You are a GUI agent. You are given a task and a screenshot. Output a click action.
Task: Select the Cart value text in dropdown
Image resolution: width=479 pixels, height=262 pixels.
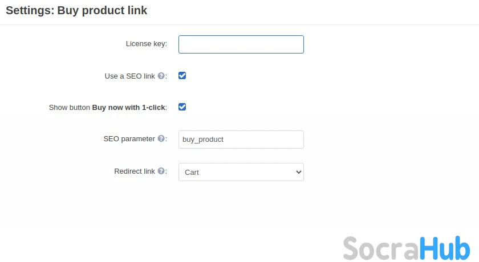(192, 172)
